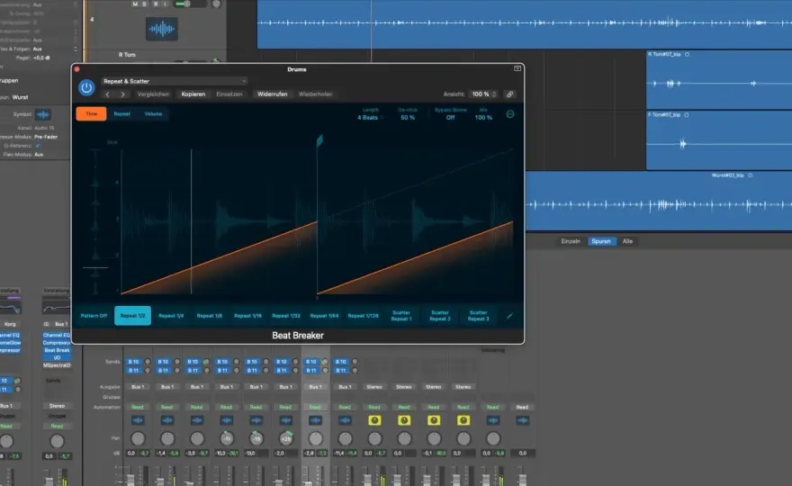
Task: Solo track 4 with the S button
Action: (x=145, y=4)
